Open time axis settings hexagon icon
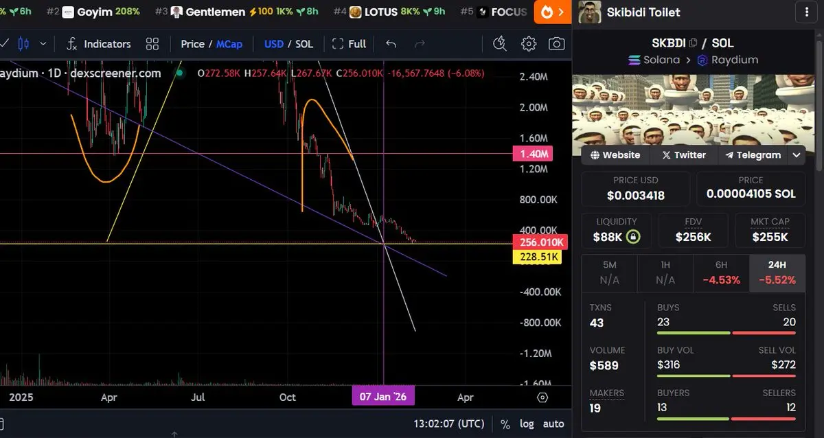 click(x=542, y=397)
